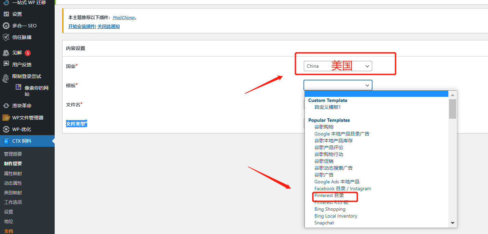Select Bing Shopping template option
This screenshot has width=488, height=234.
[x=330, y=209]
